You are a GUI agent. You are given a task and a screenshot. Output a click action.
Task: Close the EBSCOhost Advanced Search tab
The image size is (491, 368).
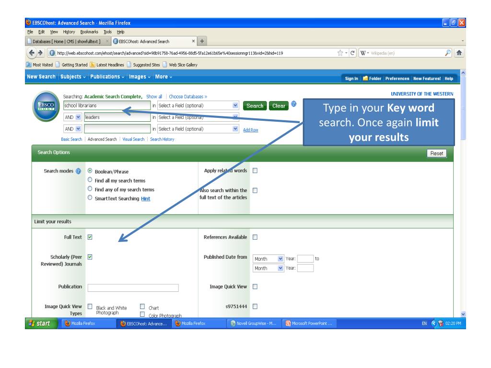(x=193, y=41)
